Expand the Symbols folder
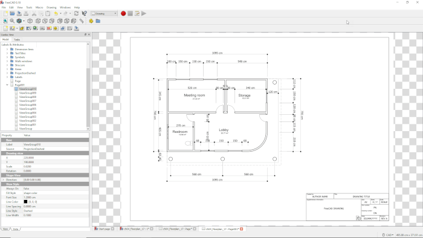 click(x=7, y=57)
